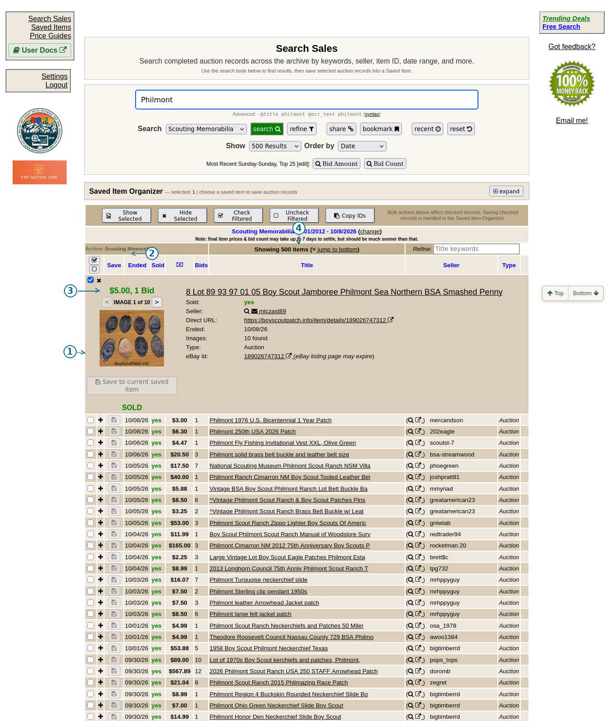610x721 pixels.
Task: Jump to Bottom of page
Action: (x=586, y=293)
